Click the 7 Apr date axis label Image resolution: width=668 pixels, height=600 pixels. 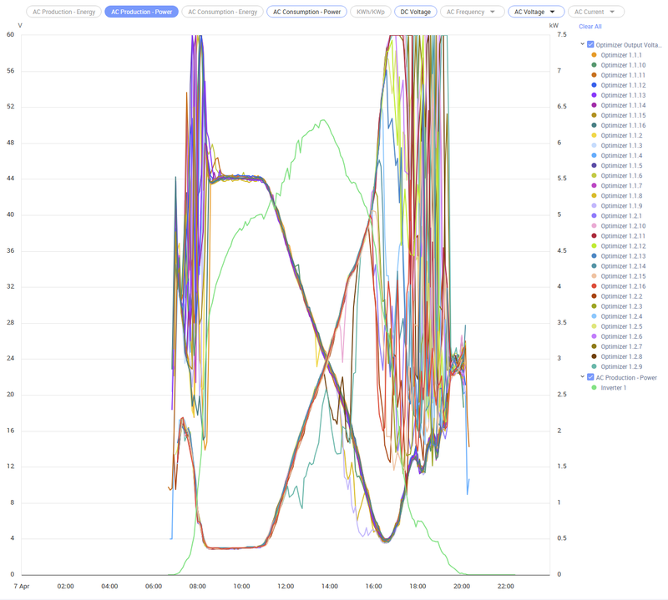pos(22,587)
